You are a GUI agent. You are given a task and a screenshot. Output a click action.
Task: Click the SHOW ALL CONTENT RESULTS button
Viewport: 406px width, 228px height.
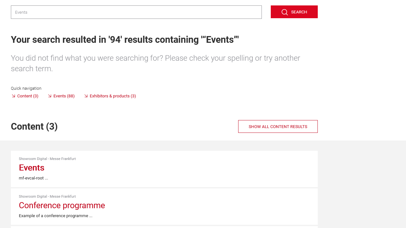(x=278, y=126)
